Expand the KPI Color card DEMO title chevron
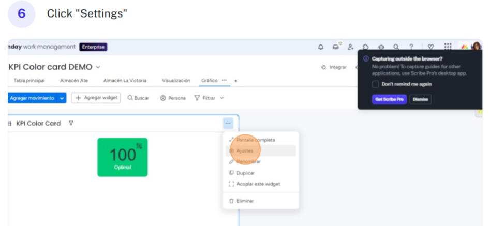 pos(98,67)
